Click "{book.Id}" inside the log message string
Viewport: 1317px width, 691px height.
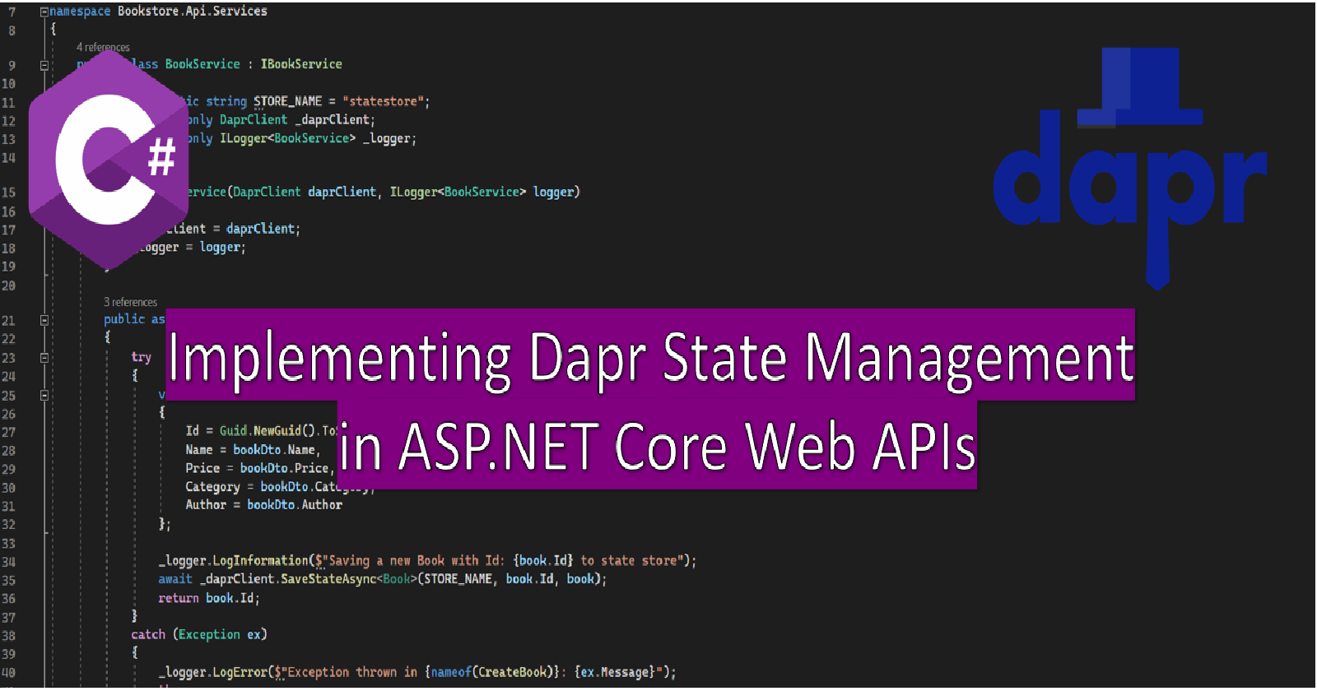coord(543,561)
